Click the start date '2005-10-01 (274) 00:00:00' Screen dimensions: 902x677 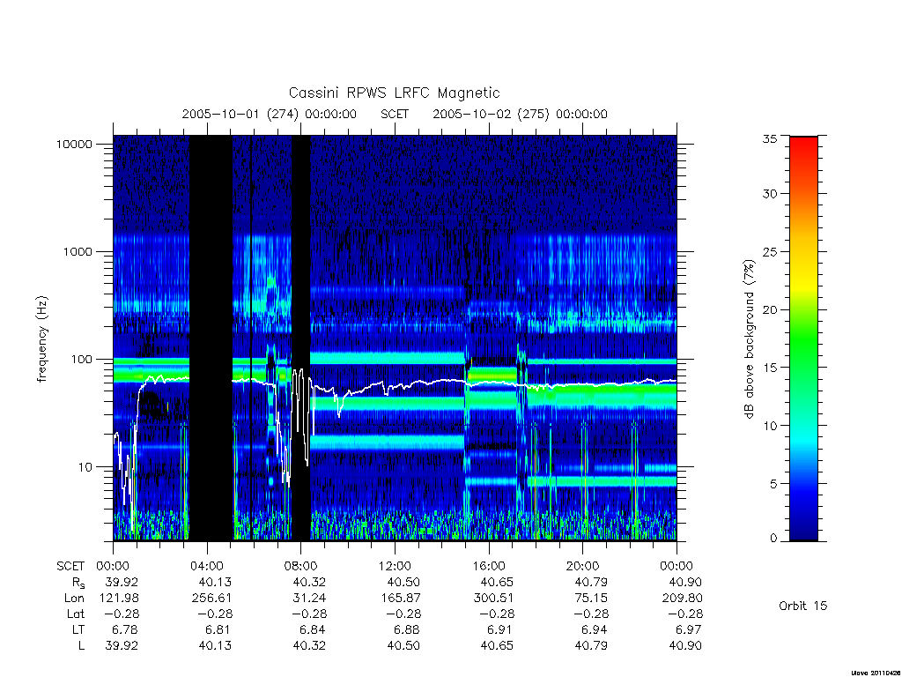point(270,114)
